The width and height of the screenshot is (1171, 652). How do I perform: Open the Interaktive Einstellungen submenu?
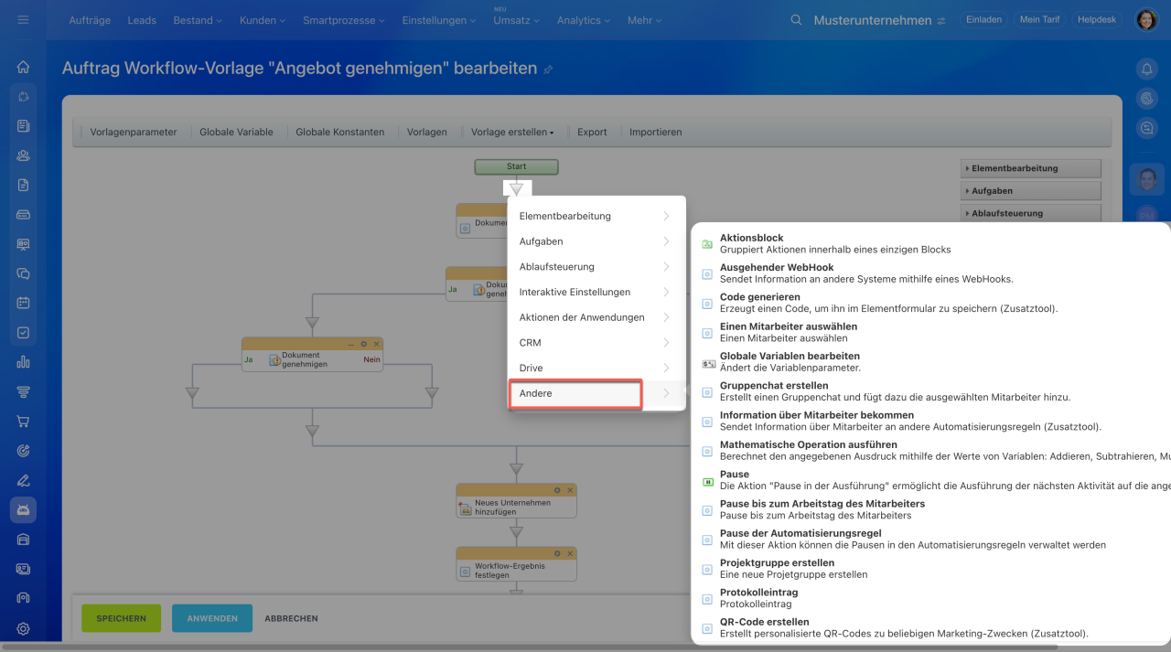point(596,292)
